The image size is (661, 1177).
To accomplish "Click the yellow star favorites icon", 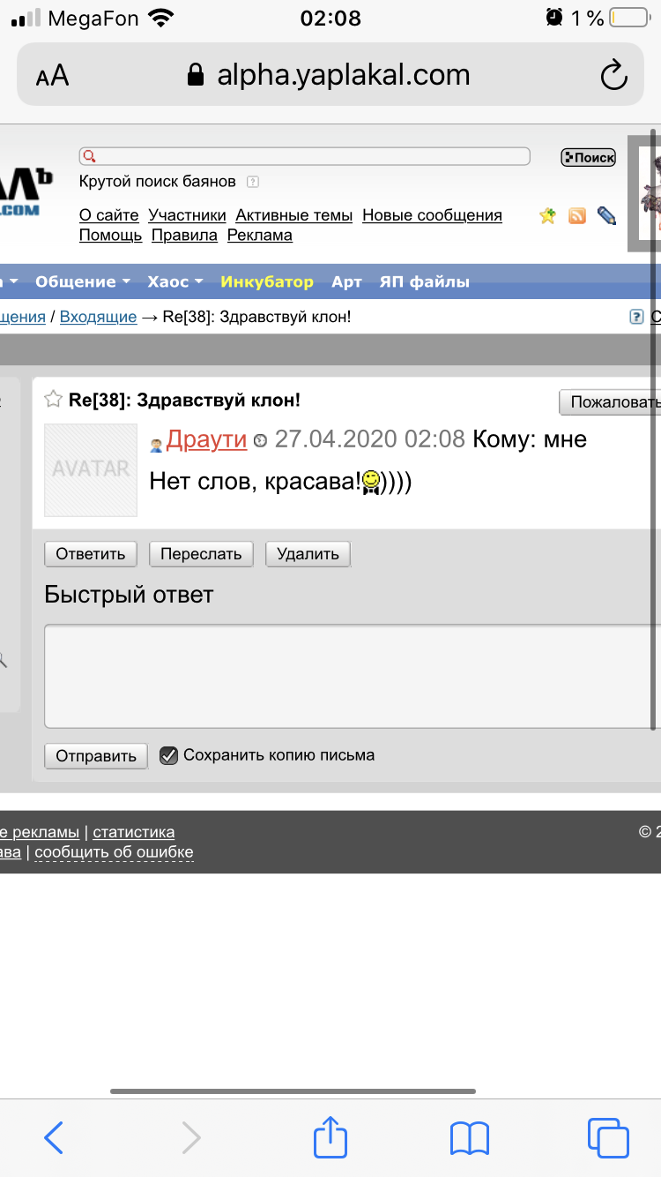I will [548, 215].
